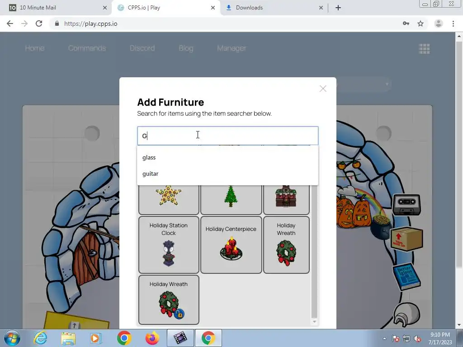Screen dimensions: 463x347
Task: Click the cardboard box furniture icon
Action: (x=406, y=239)
